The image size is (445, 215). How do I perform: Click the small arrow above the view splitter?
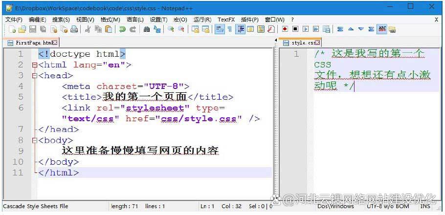(x=276, y=41)
